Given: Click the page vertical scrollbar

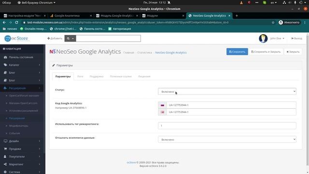Looking at the screenshot, I should (308, 100).
